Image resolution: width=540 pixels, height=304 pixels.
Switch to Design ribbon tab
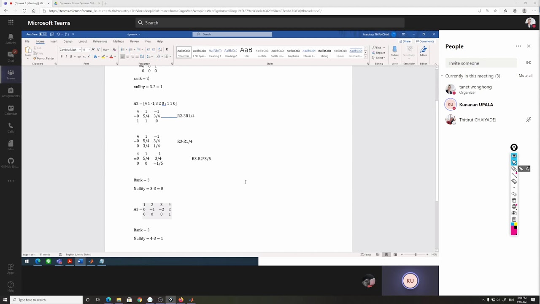[x=68, y=41]
